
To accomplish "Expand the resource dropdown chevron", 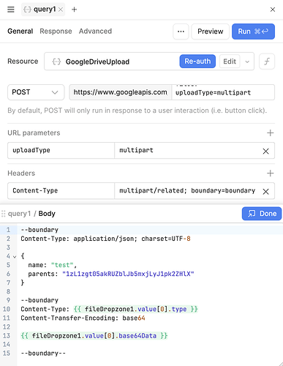I will (247, 61).
